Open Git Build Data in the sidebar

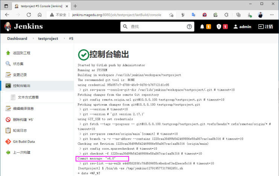click(24, 141)
